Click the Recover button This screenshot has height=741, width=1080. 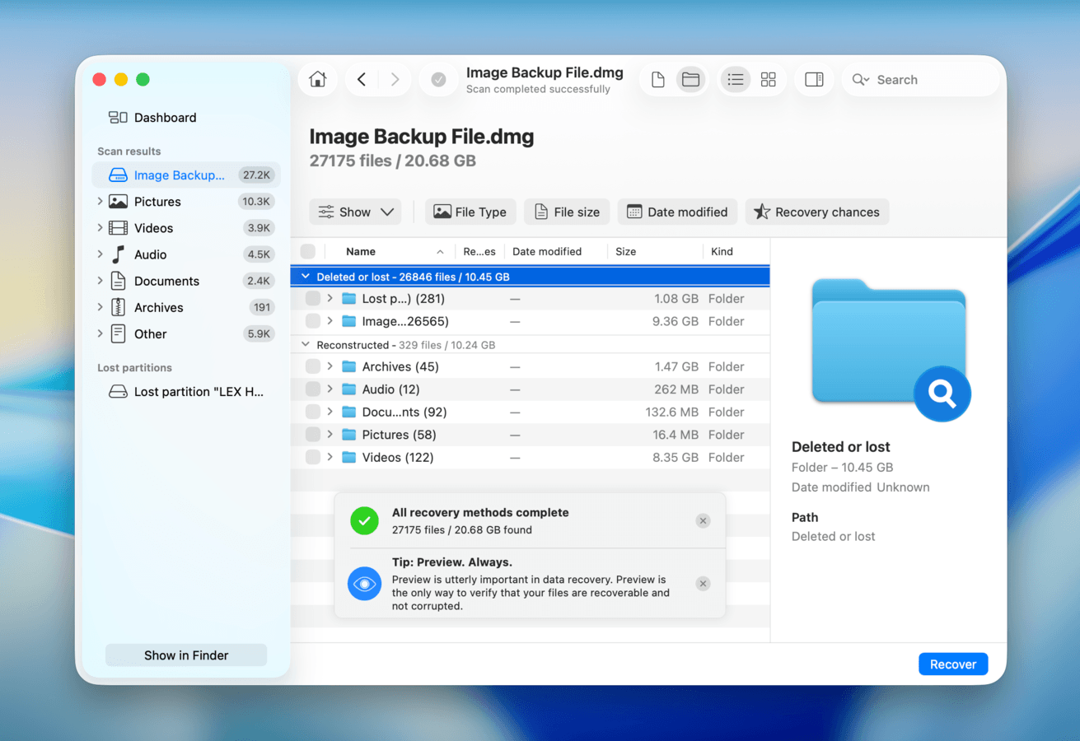click(953, 664)
